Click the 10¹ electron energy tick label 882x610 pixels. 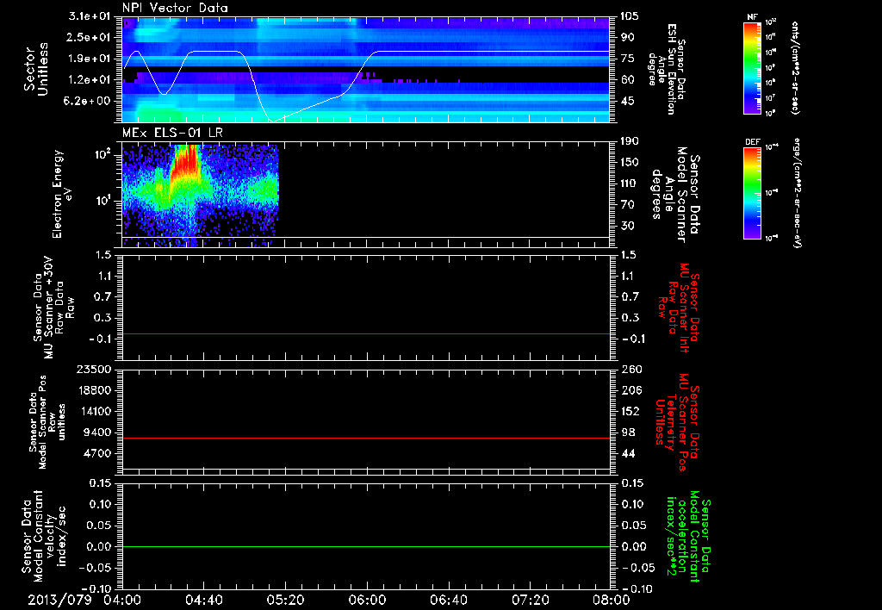(102, 201)
